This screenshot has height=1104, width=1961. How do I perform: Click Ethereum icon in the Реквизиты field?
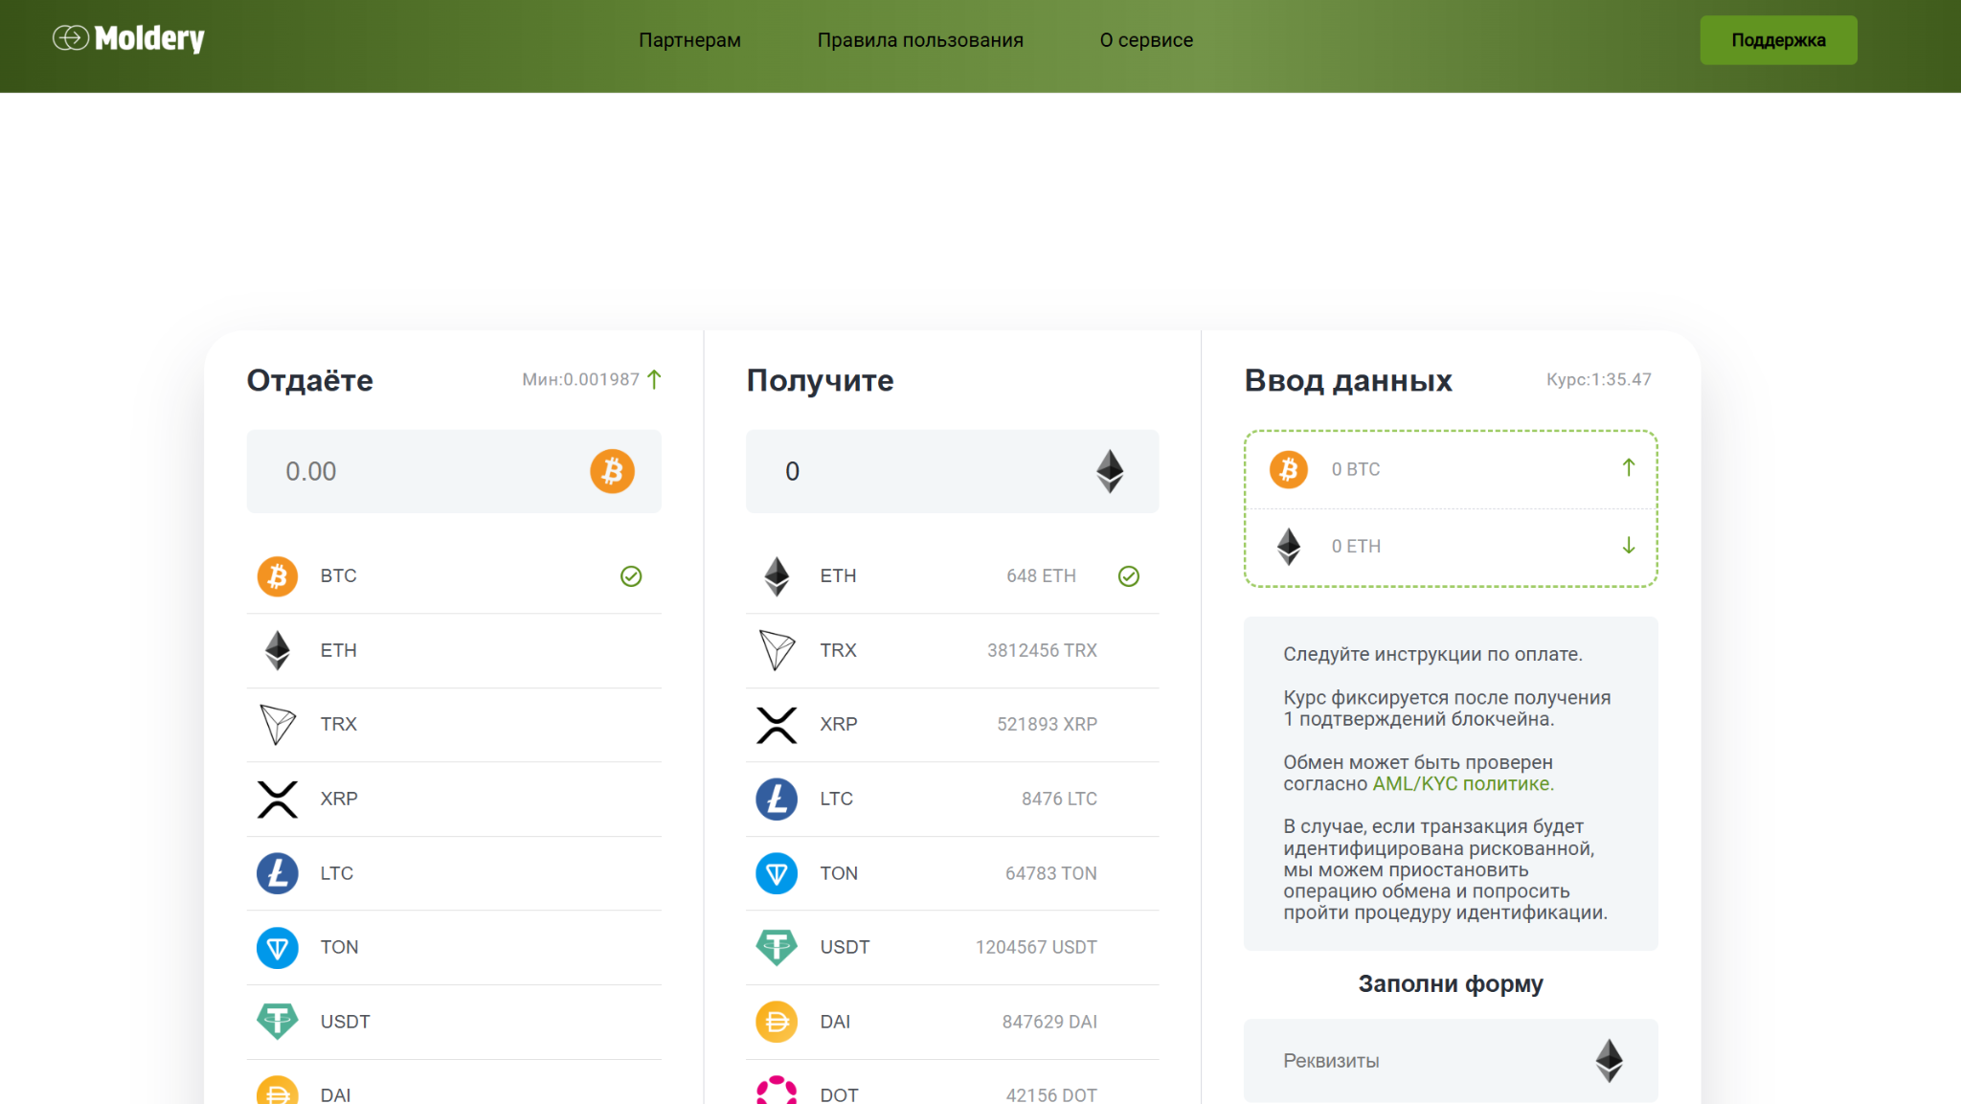[1609, 1061]
